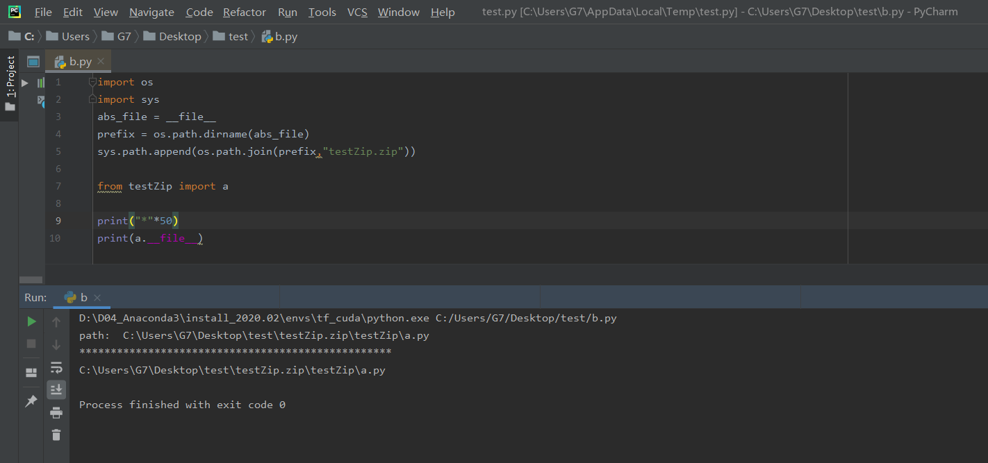The image size is (988, 463).
Task: Toggle Scroll to End in the console
Action: click(56, 389)
